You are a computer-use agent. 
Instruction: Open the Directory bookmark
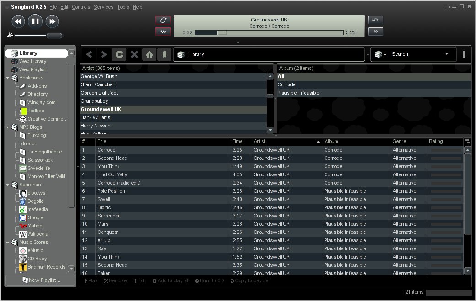point(37,94)
